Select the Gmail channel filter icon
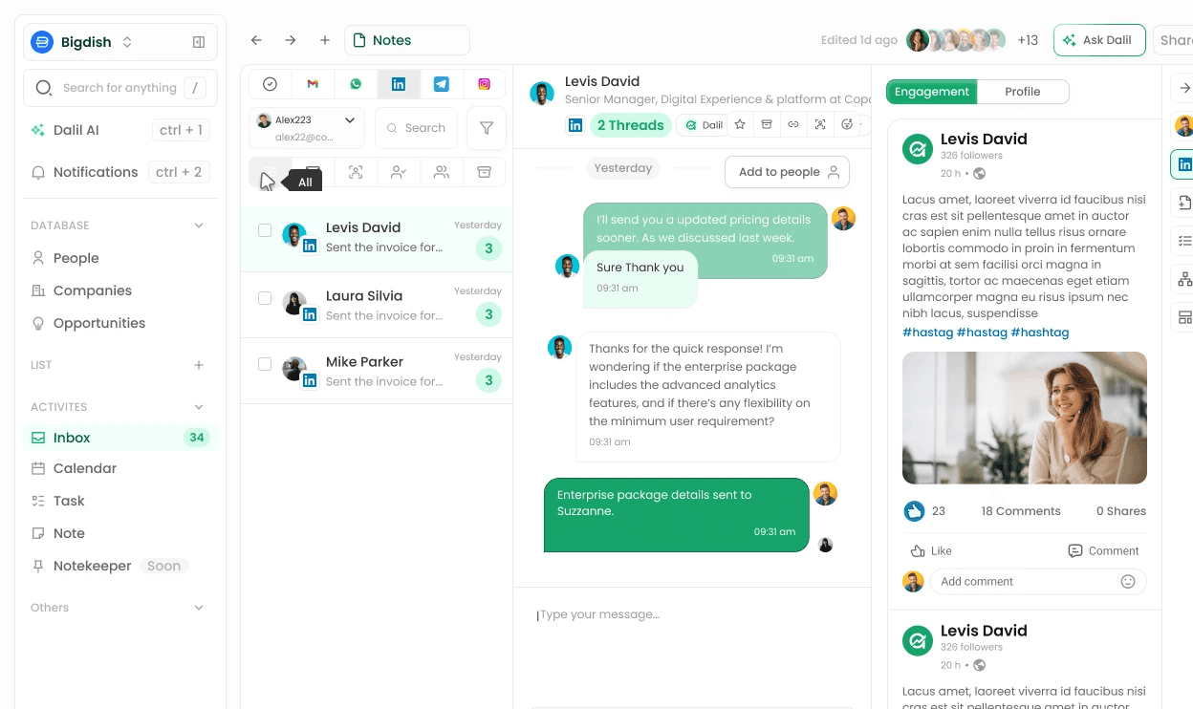Screen dimensions: 1193x709 pos(313,83)
